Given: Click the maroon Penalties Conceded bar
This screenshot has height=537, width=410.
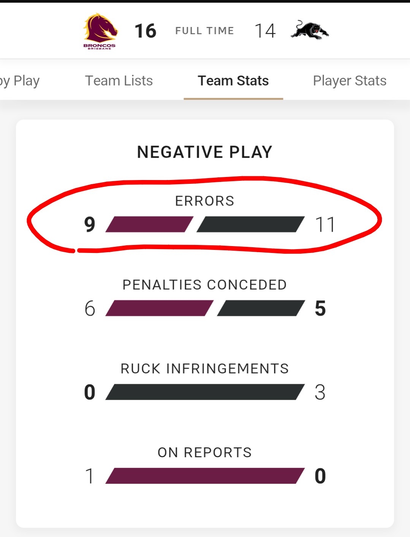Looking at the screenshot, I should 160,308.
